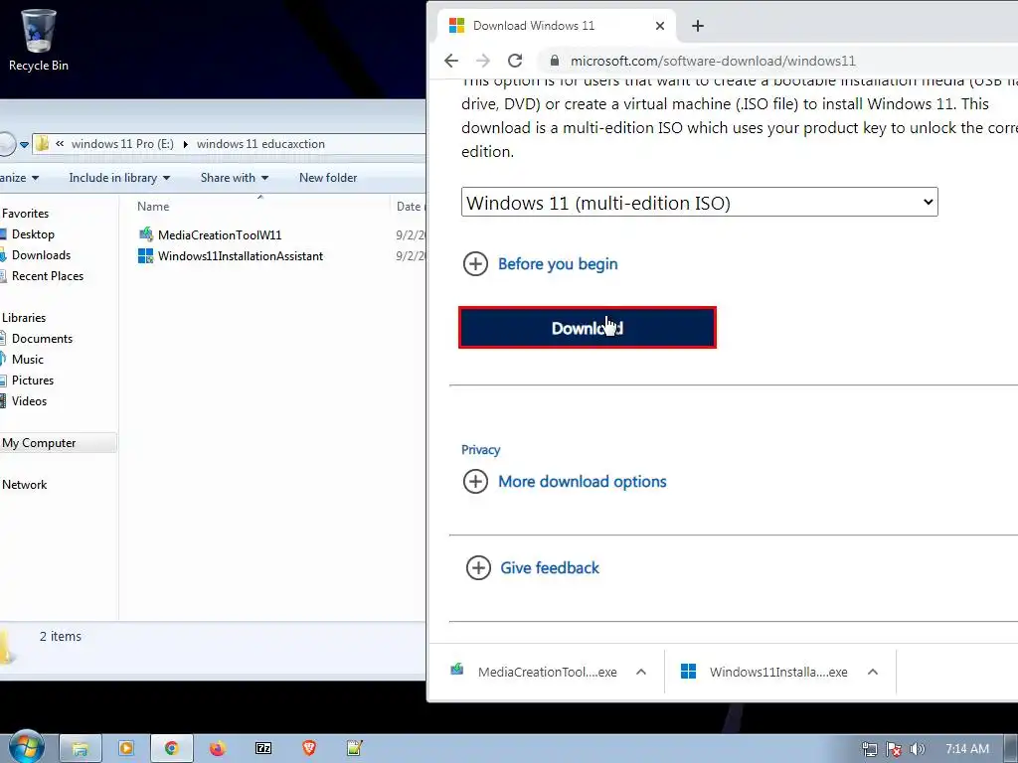Select Documents library in navigation pane
Screen dimensions: 1018x763
(x=42, y=338)
